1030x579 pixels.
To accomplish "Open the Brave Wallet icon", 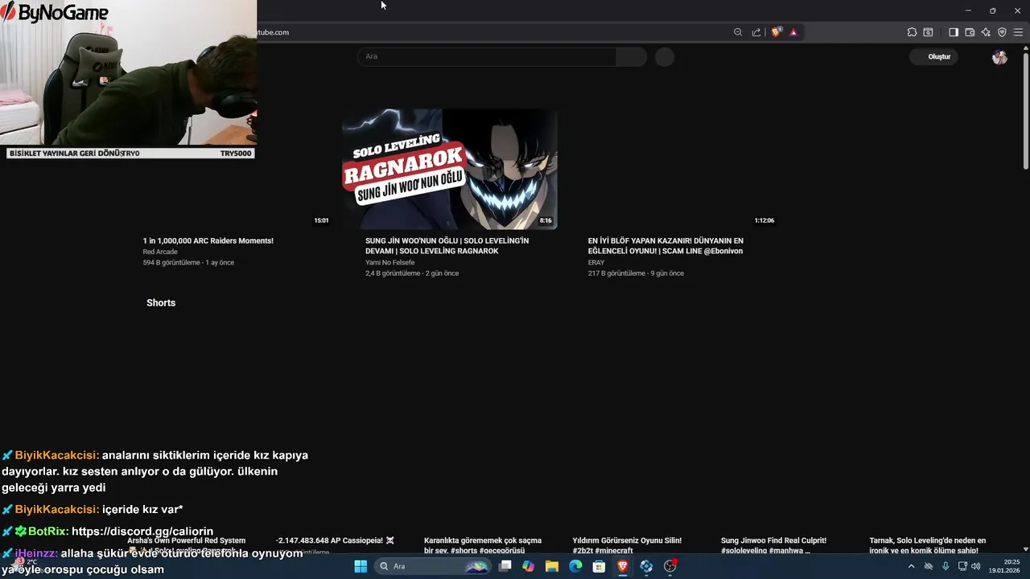I will tap(970, 32).
